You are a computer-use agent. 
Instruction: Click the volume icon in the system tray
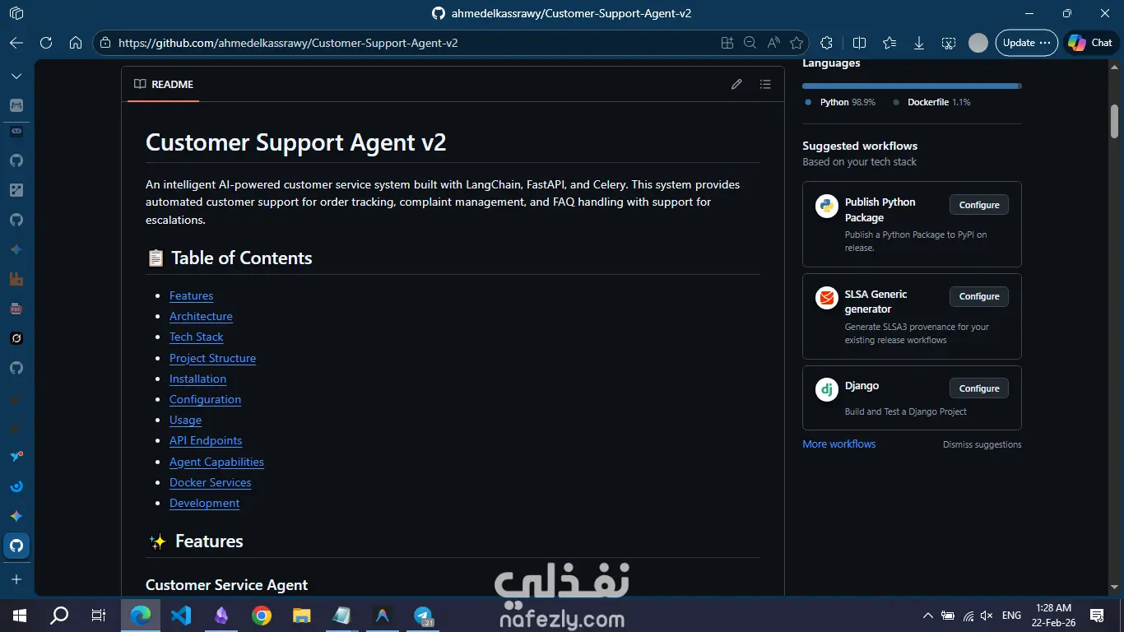pyautogui.click(x=987, y=616)
